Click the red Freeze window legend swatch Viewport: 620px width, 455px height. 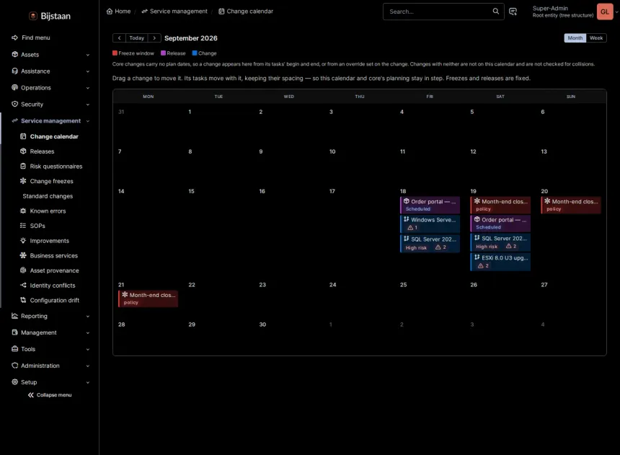click(x=115, y=53)
